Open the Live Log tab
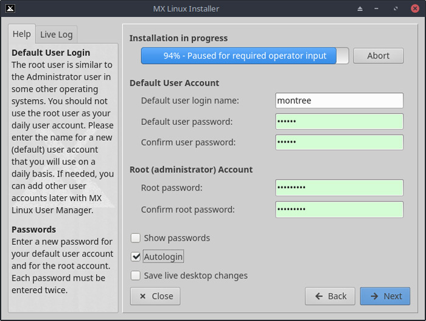 pyautogui.click(x=57, y=35)
